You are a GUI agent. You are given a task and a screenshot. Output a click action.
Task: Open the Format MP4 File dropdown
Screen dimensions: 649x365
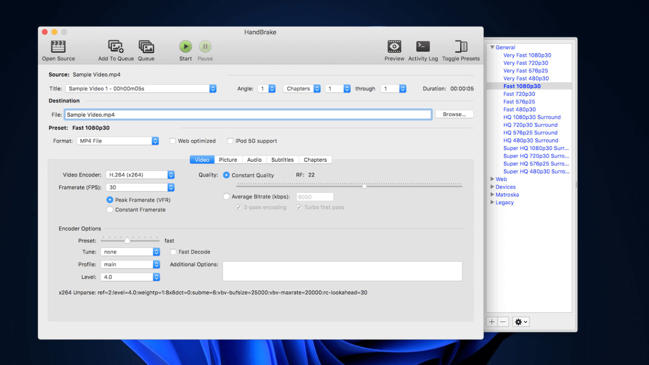pyautogui.click(x=118, y=141)
